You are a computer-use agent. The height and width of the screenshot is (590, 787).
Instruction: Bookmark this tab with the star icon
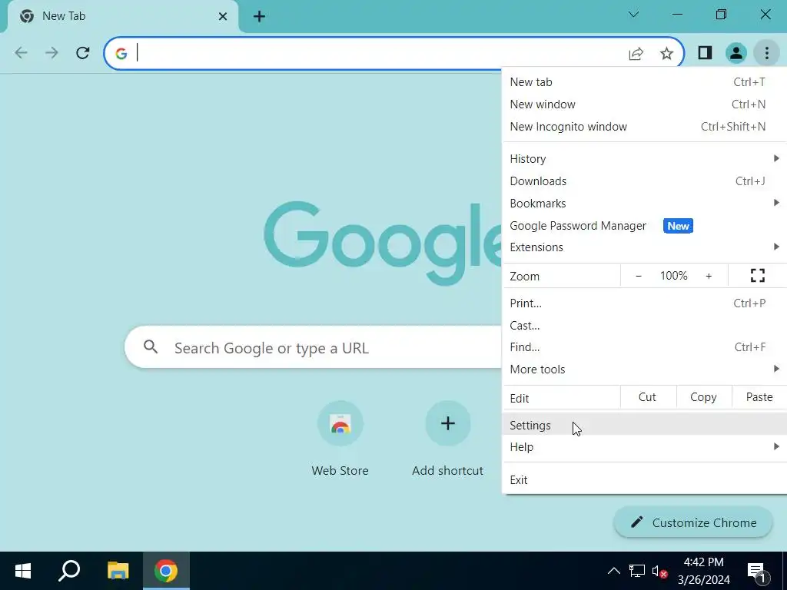point(666,53)
